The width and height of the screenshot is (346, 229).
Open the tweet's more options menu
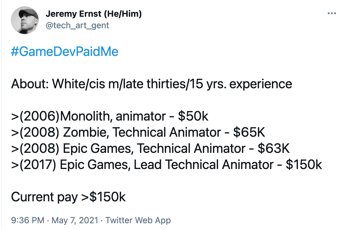coord(332,14)
